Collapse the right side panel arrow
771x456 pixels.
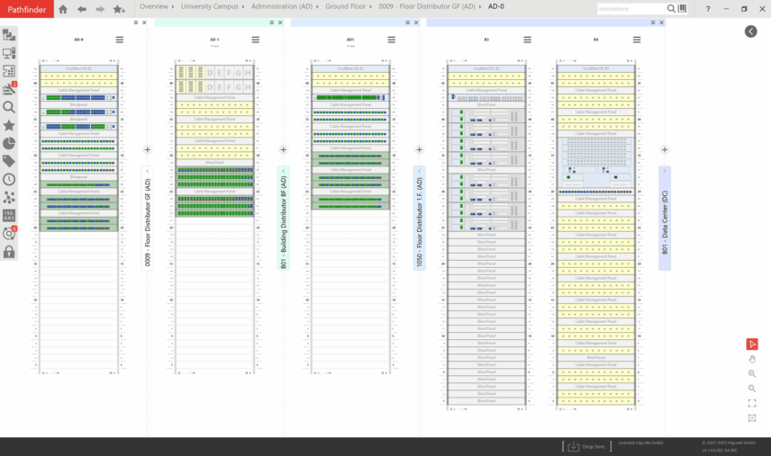[750, 31]
